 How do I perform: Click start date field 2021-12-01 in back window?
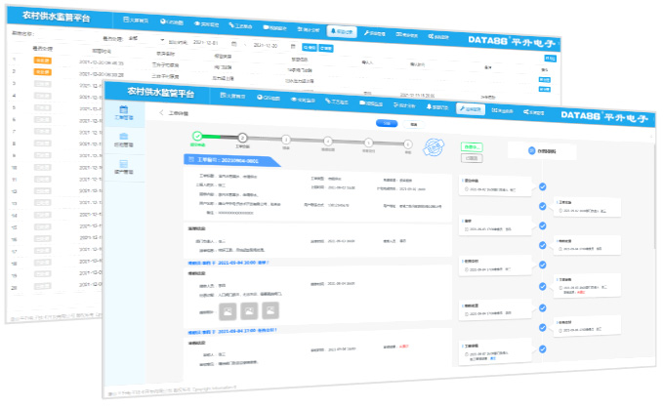pos(206,43)
